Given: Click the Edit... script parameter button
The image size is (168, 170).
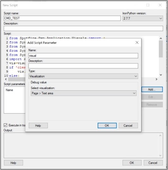Looking at the screenshot, I should pyautogui.click(x=152, y=97).
